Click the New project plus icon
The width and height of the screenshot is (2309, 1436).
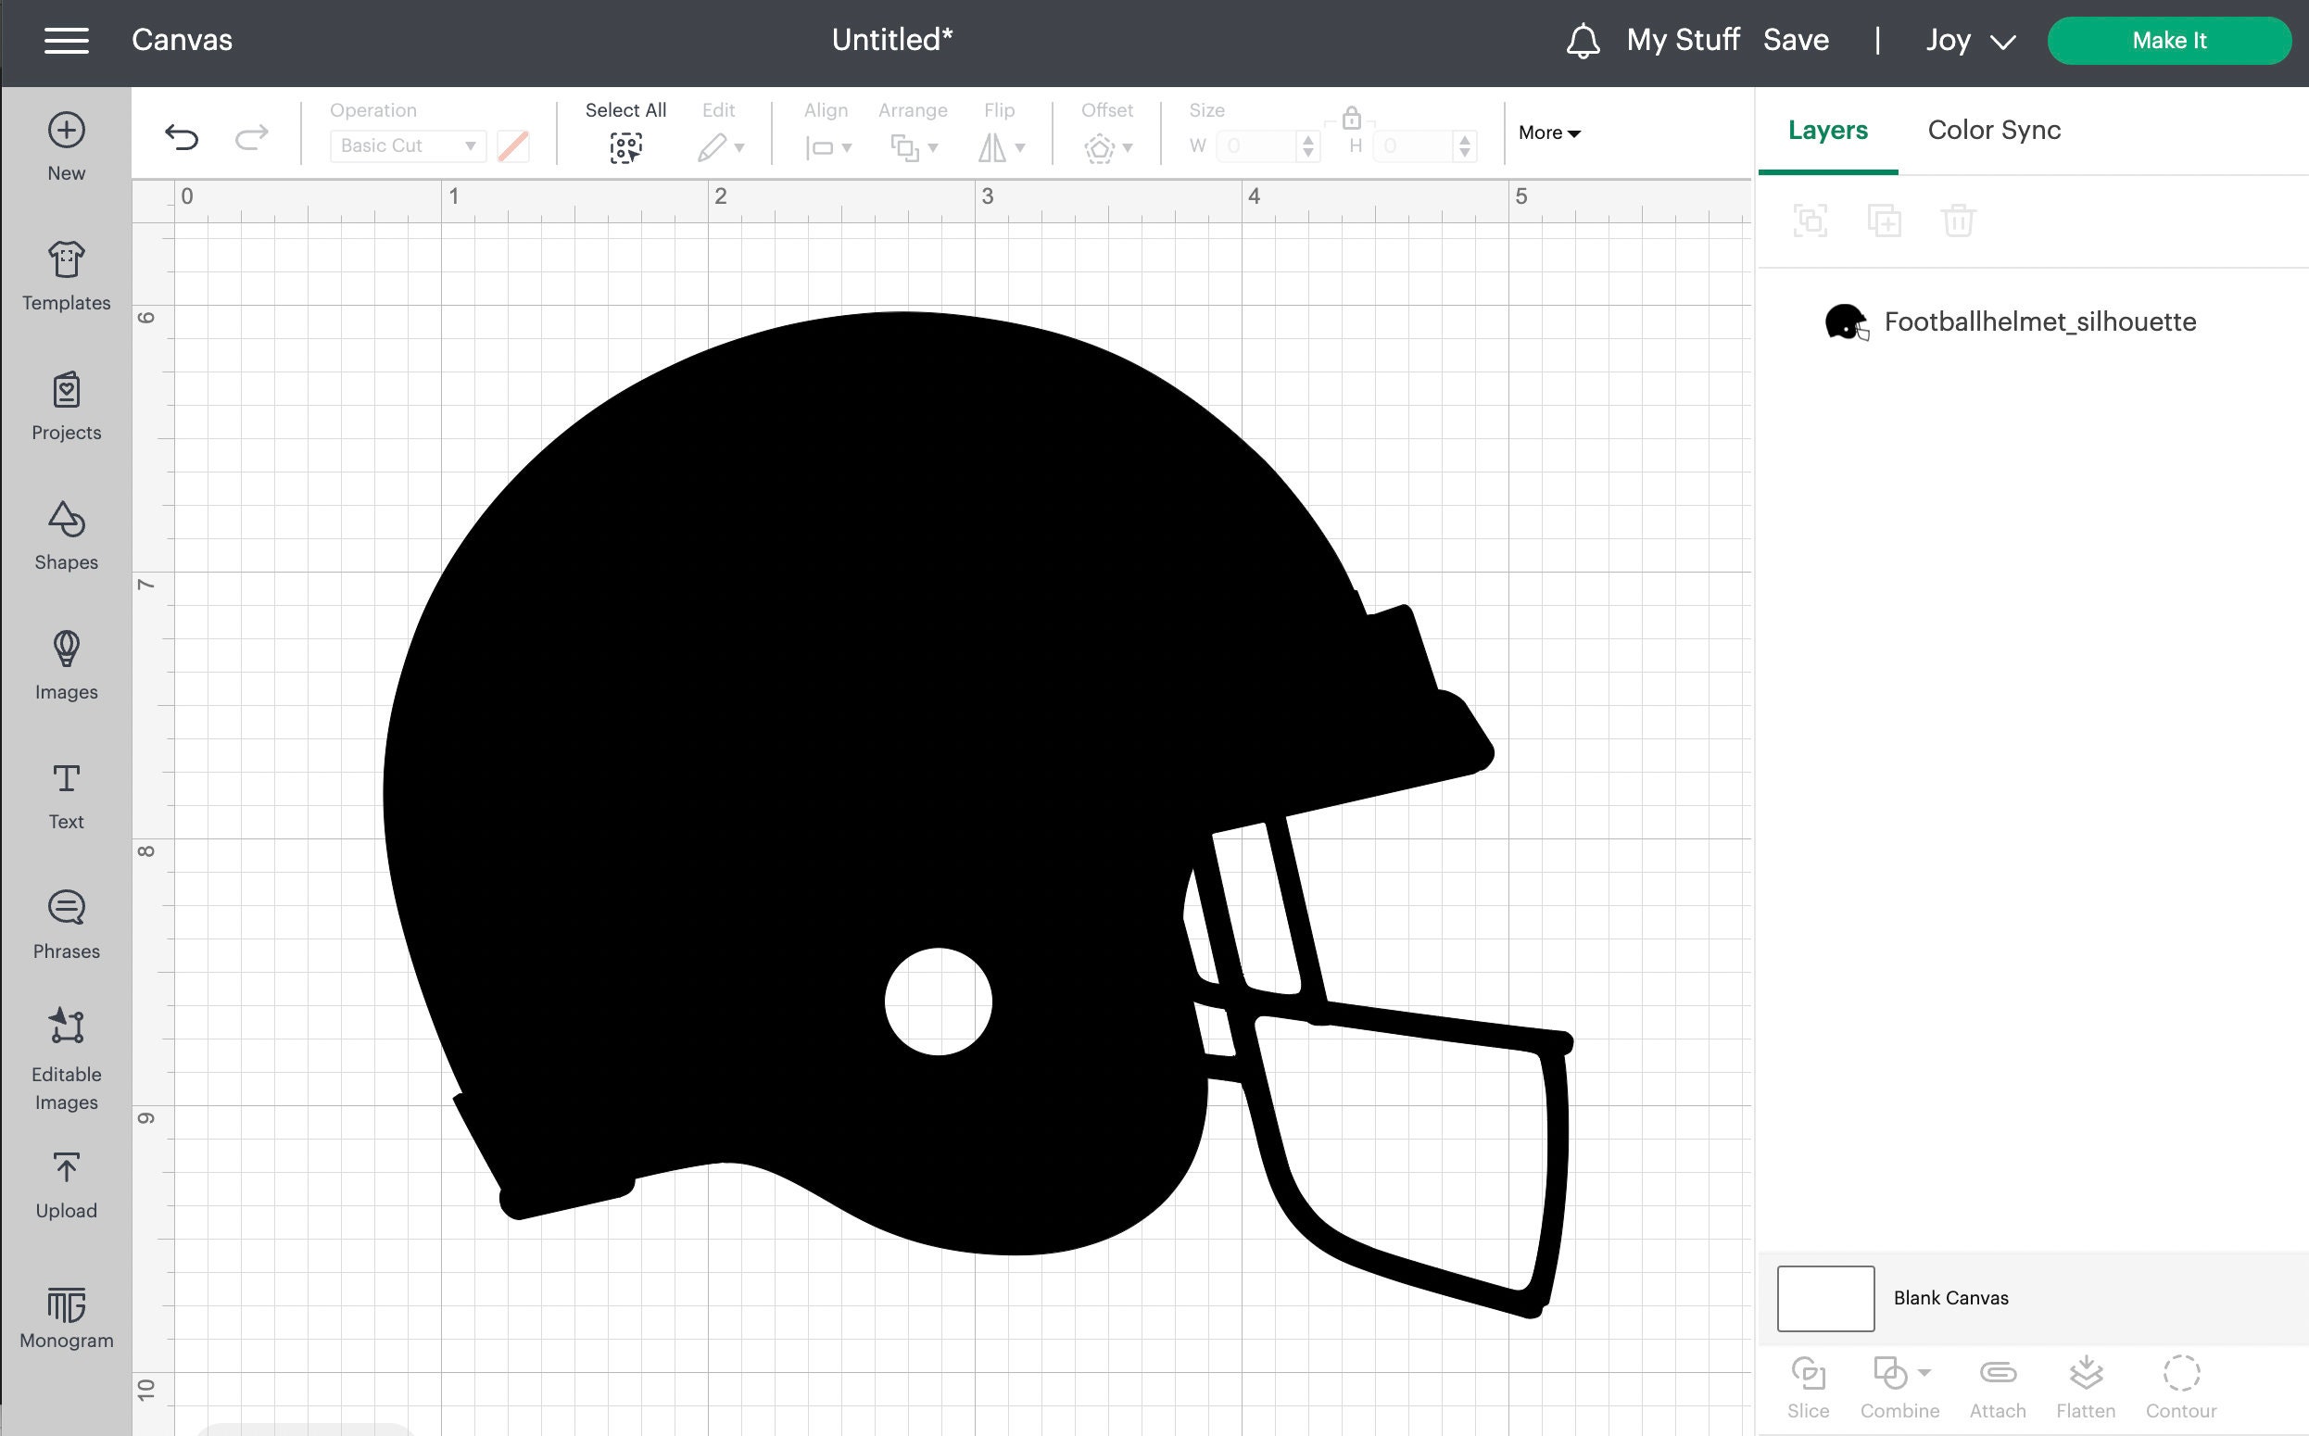(67, 130)
